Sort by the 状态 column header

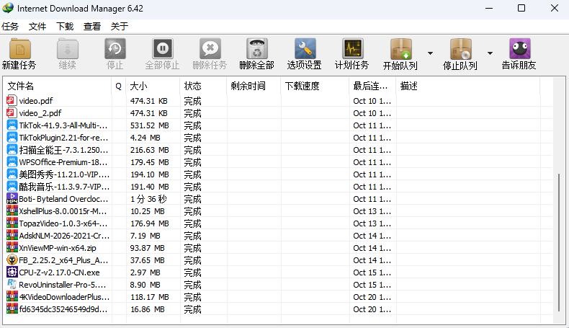click(x=202, y=87)
